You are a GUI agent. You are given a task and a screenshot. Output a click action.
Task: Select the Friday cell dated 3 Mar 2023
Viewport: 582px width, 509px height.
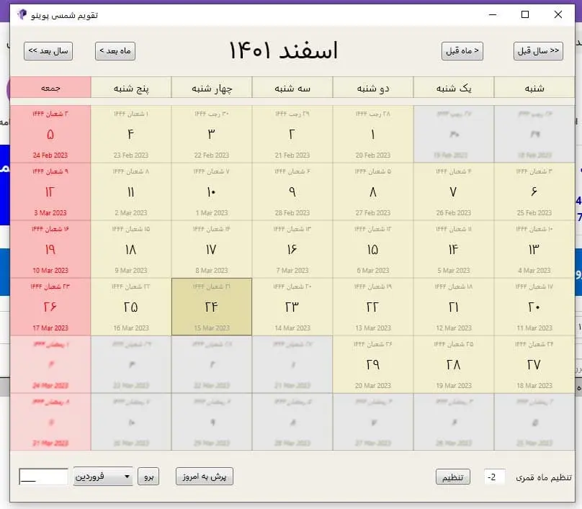tap(50, 192)
